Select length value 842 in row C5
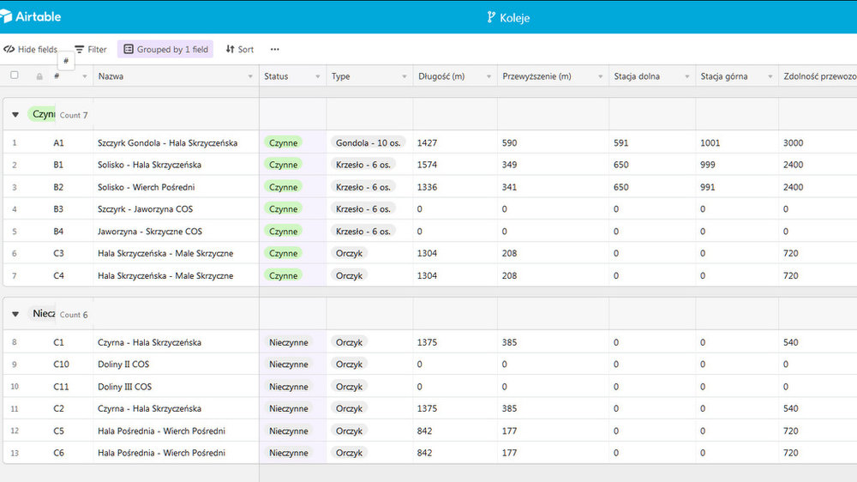The image size is (857, 482). tap(425, 431)
